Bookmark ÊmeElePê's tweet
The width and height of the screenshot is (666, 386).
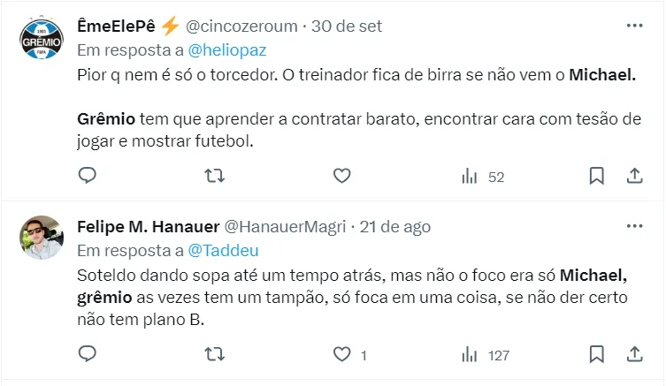click(597, 176)
